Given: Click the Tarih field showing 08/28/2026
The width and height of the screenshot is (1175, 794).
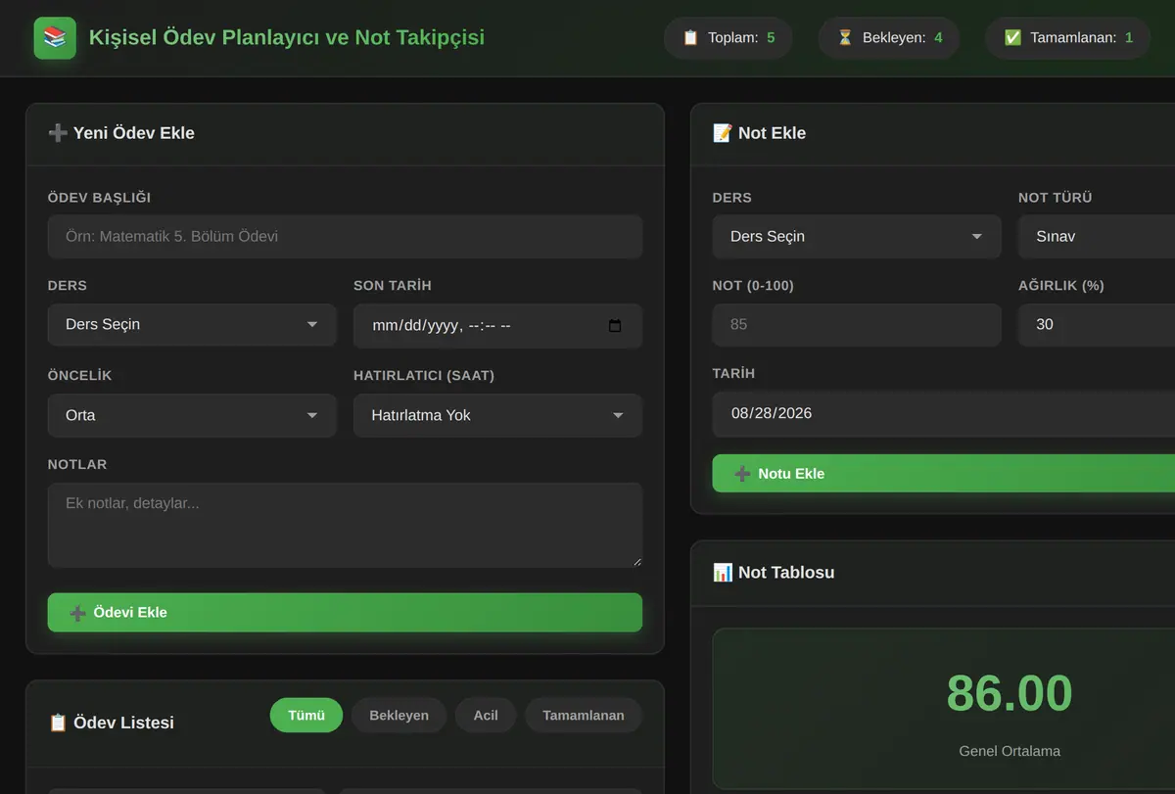Looking at the screenshot, I should tap(944, 413).
